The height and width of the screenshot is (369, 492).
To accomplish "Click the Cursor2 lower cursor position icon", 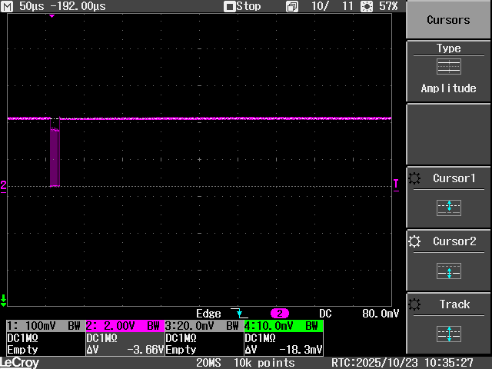I will [449, 271].
